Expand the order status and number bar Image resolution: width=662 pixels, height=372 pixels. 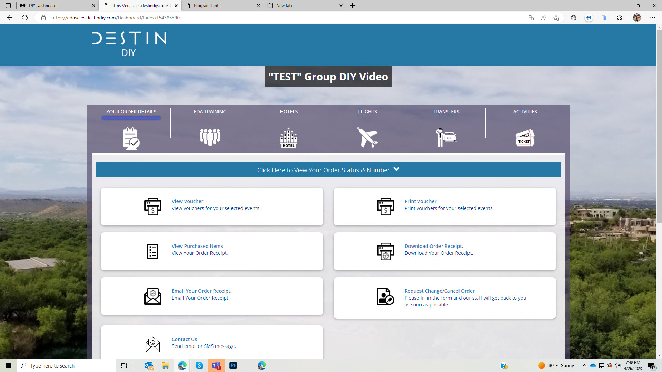(328, 170)
